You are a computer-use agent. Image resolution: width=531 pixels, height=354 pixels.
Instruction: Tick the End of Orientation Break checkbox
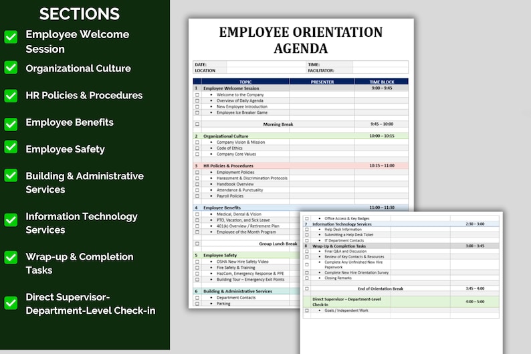click(x=307, y=288)
